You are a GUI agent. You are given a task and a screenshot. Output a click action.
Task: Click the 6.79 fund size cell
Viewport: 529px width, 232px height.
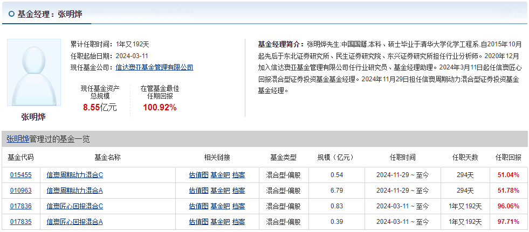pos(336,191)
